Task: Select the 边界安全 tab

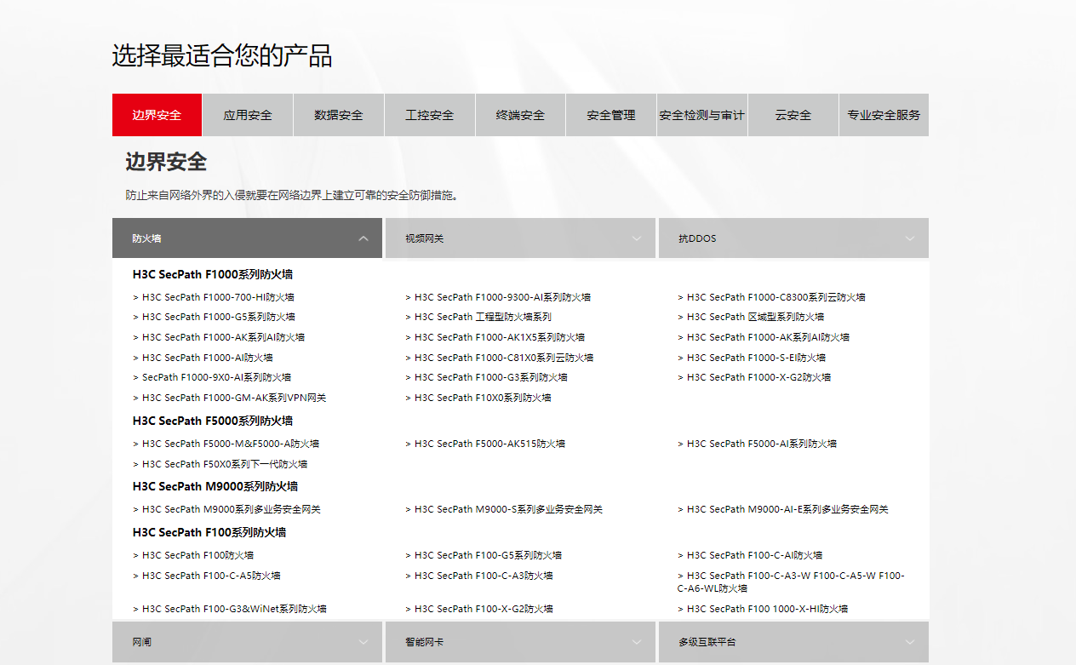Action: click(x=157, y=115)
